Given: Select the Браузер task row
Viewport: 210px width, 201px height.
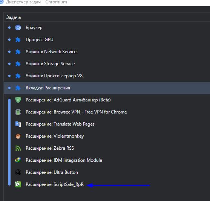Looking at the screenshot, I should click(x=107, y=28).
